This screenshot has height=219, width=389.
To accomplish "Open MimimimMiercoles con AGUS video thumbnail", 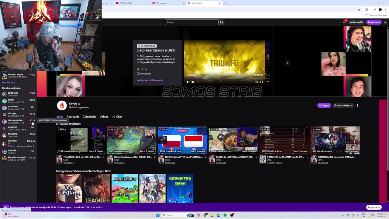I will click(132, 140).
